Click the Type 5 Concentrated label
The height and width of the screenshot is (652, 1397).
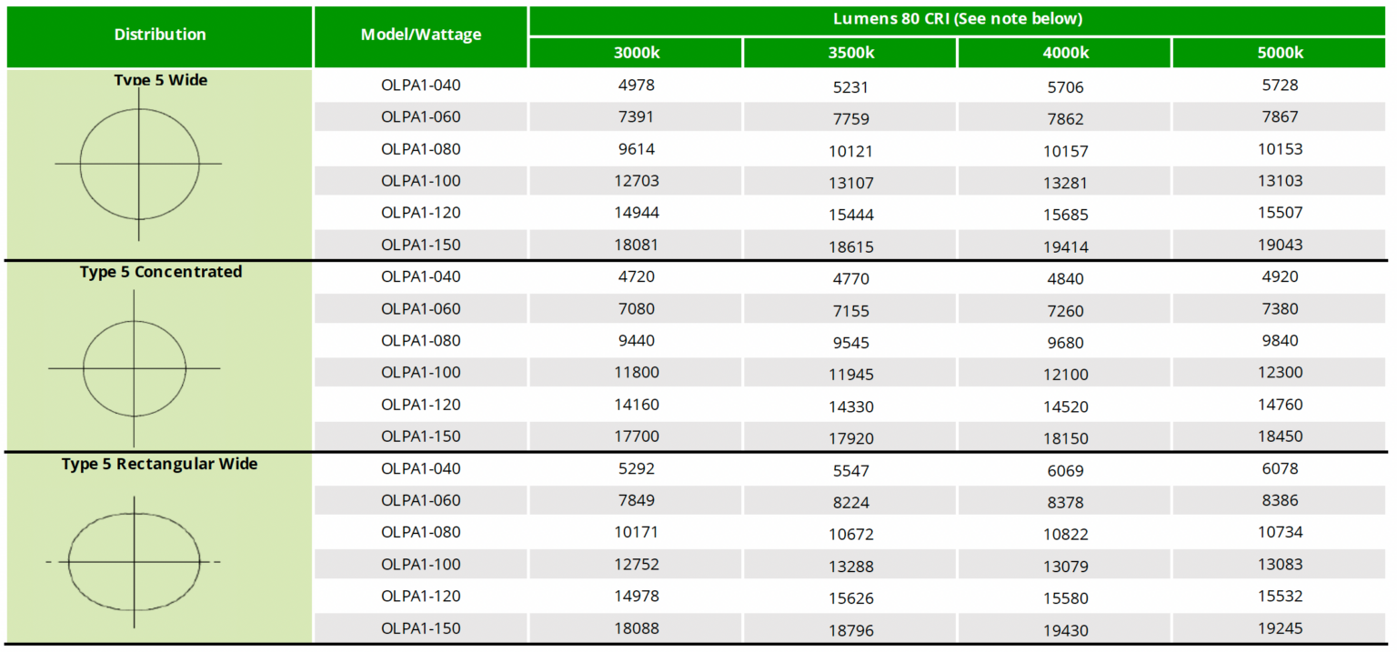pyautogui.click(x=161, y=272)
